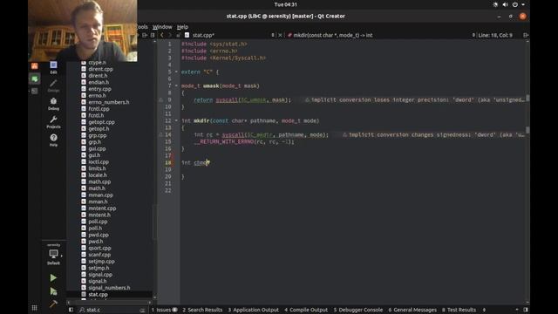This screenshot has height=314, width=558.
Task: Open the Help menu
Action: point(182,27)
